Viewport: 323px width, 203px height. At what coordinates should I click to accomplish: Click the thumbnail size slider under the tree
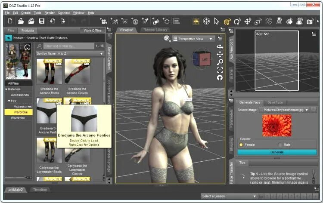point(19,177)
